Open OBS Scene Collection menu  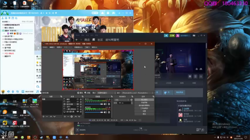click(x=78, y=47)
